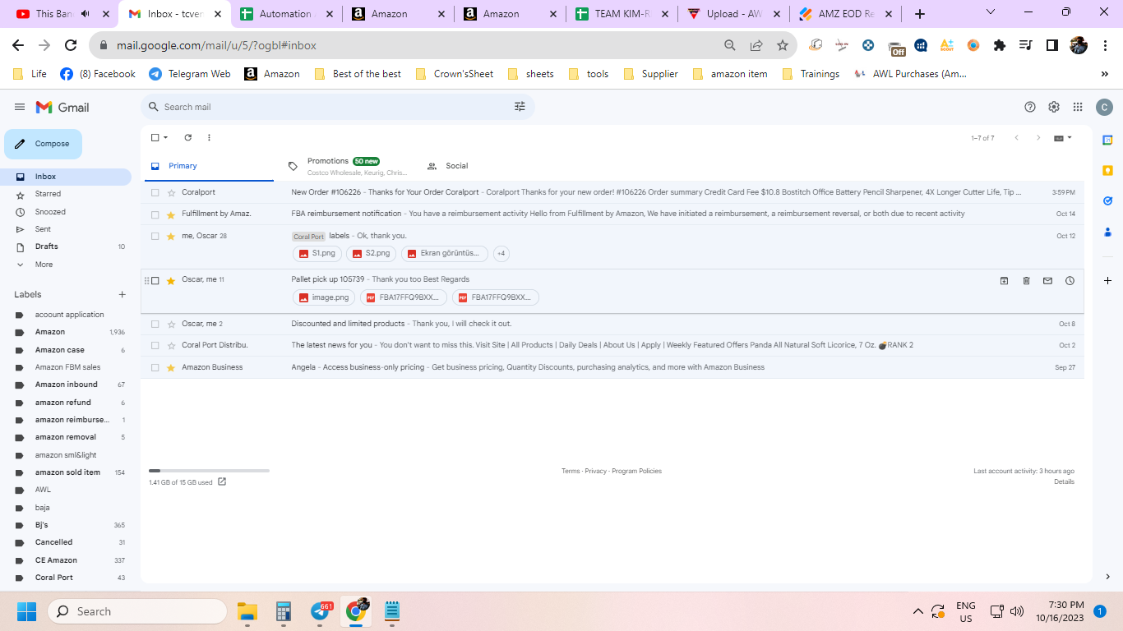
Task: Snooze the Pallet pick up 105739 email
Action: pyautogui.click(x=1070, y=281)
